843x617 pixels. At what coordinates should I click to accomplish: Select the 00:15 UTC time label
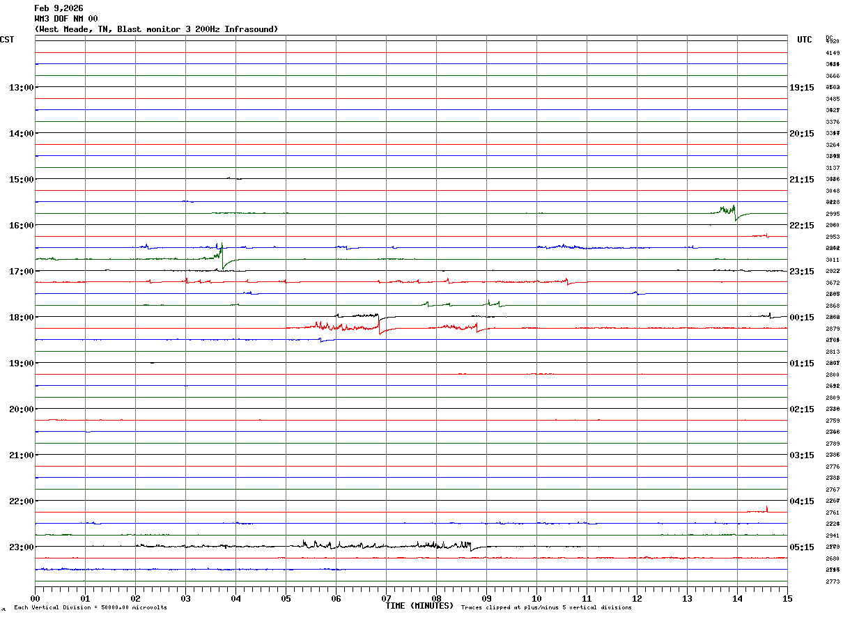pos(801,318)
